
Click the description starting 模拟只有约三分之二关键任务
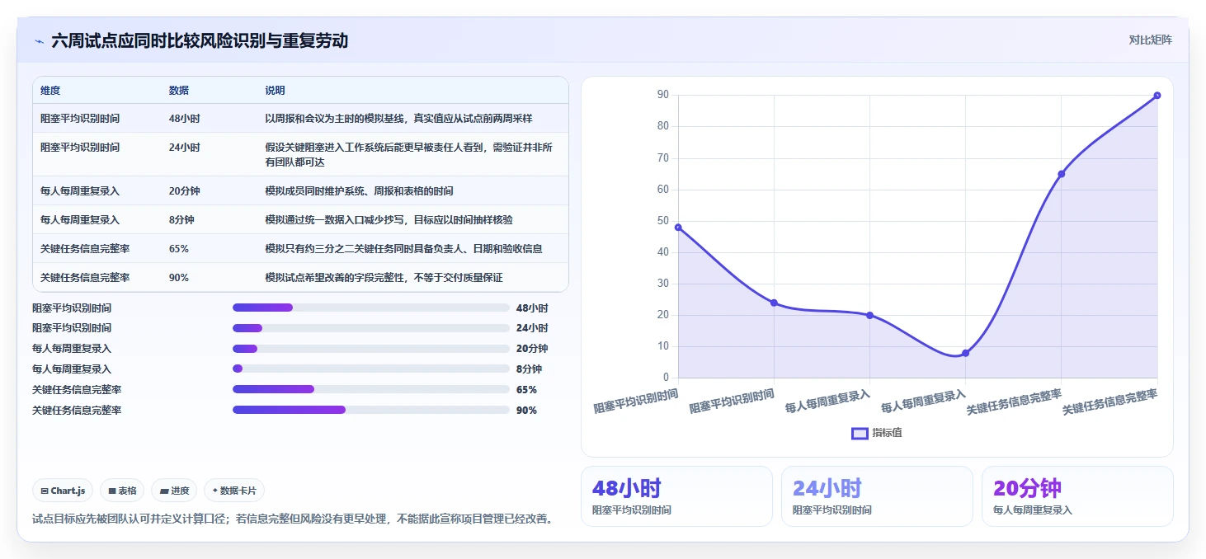(403, 249)
